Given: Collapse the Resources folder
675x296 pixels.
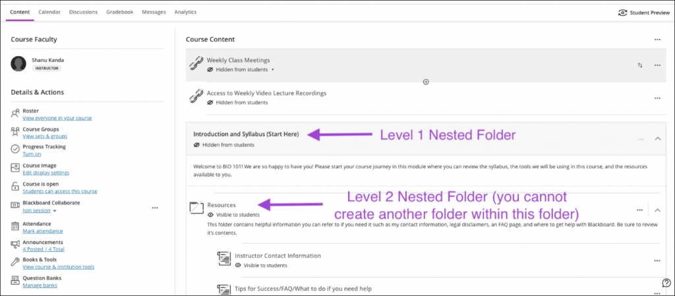Looking at the screenshot, I should (657, 210).
